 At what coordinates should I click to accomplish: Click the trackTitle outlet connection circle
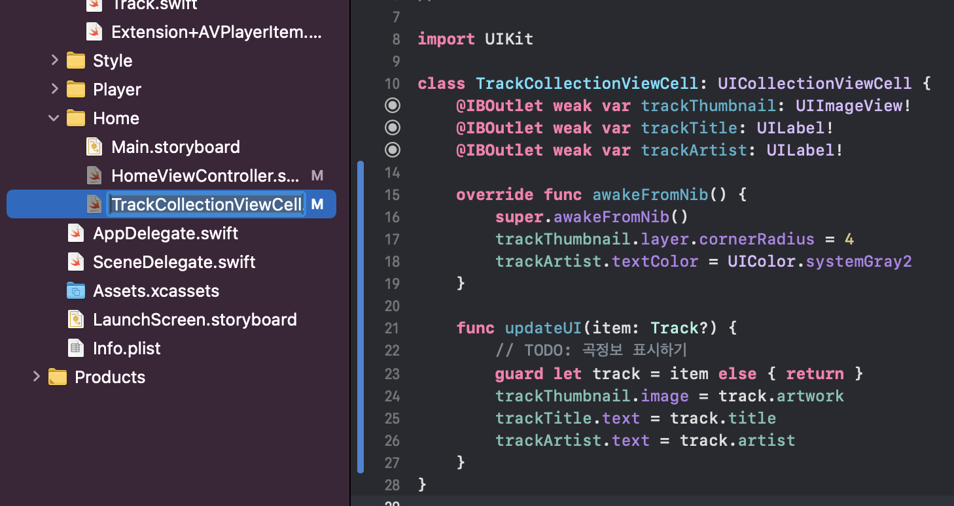(393, 127)
